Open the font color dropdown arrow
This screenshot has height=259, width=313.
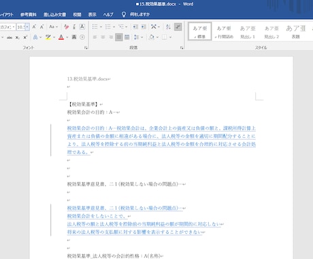[x=67, y=37]
